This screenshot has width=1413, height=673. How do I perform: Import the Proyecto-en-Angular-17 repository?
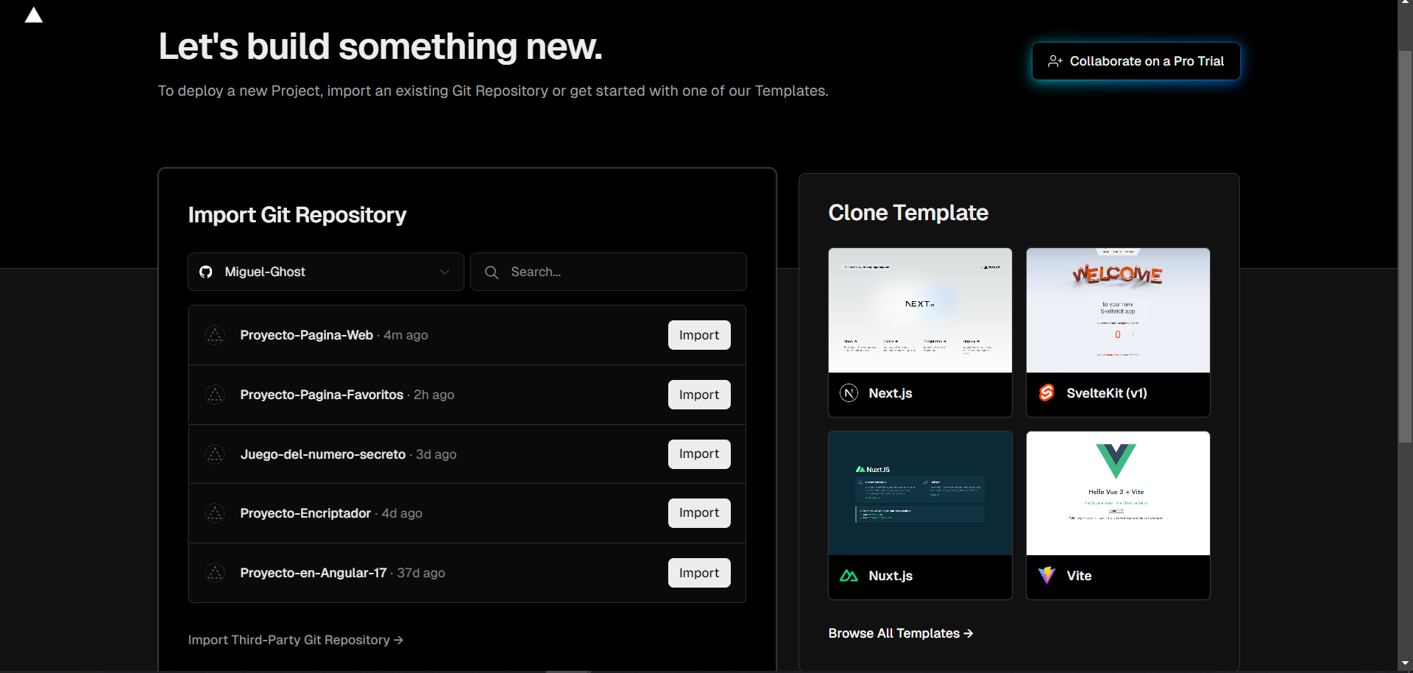[699, 573]
